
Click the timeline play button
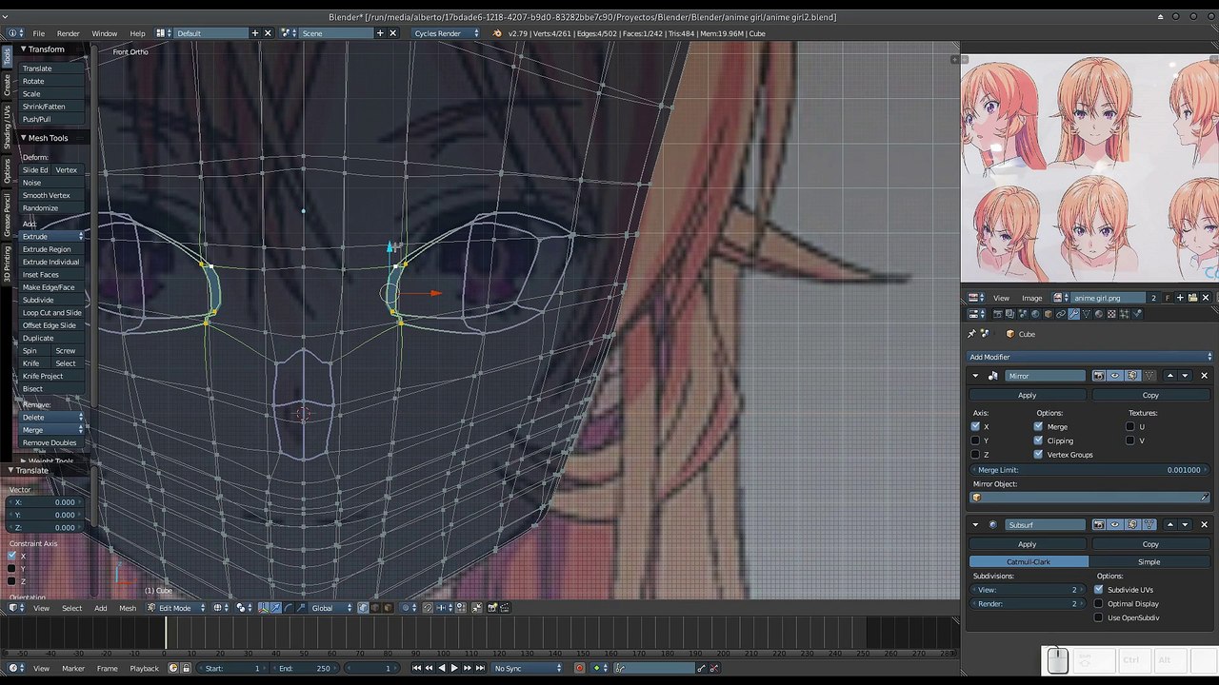pyautogui.click(x=454, y=668)
